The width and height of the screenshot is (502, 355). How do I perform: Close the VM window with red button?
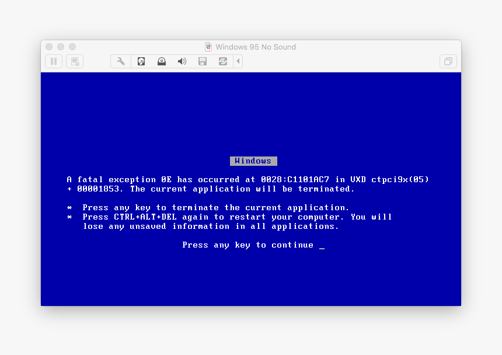coord(49,47)
